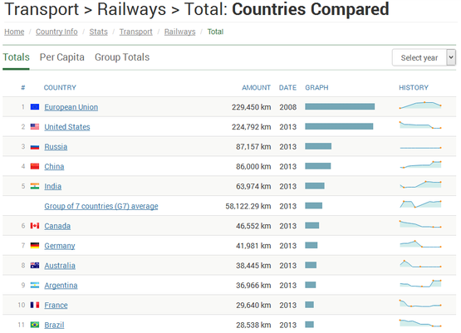The image size is (461, 333).
Task: Click the Russia flag icon
Action: pos(35,146)
